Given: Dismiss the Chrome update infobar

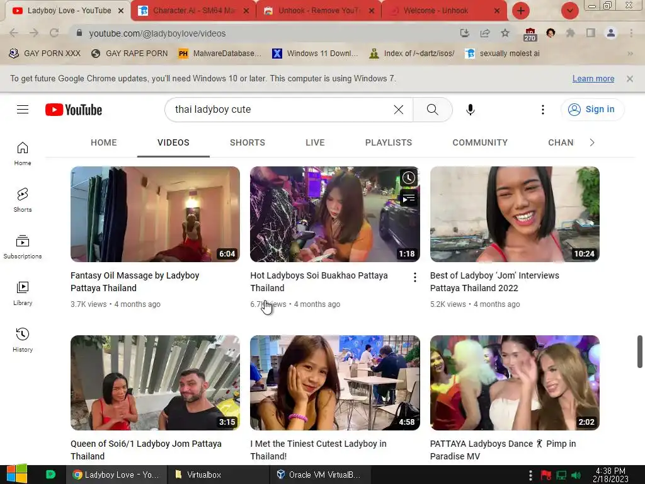Looking at the screenshot, I should 629,79.
